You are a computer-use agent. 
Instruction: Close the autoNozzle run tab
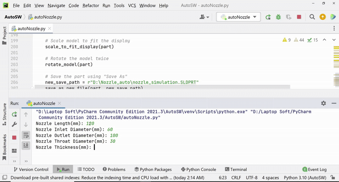click(59, 103)
